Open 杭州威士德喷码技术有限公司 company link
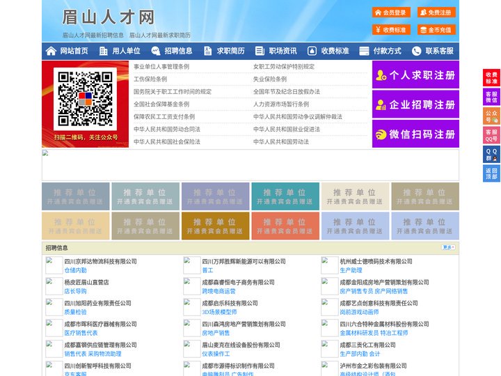Image resolution: width=501 pixels, height=376 pixels. pyautogui.click(x=376, y=261)
